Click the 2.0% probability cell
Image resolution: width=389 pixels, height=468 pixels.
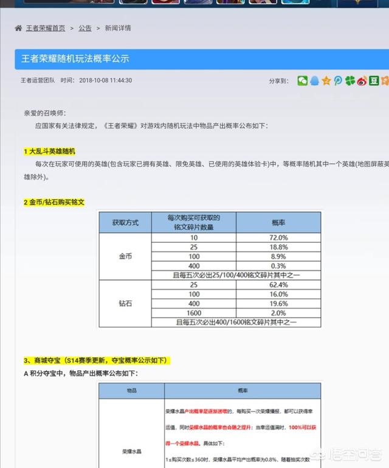278,313
